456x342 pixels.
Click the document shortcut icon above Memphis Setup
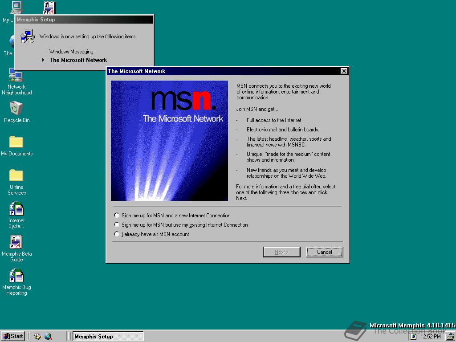click(x=49, y=7)
